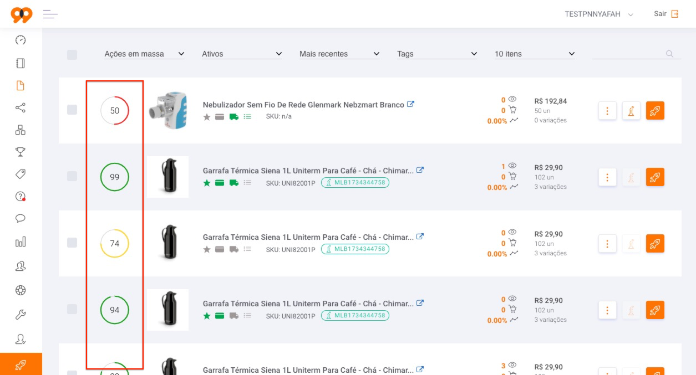Focus the search input field

point(637,54)
